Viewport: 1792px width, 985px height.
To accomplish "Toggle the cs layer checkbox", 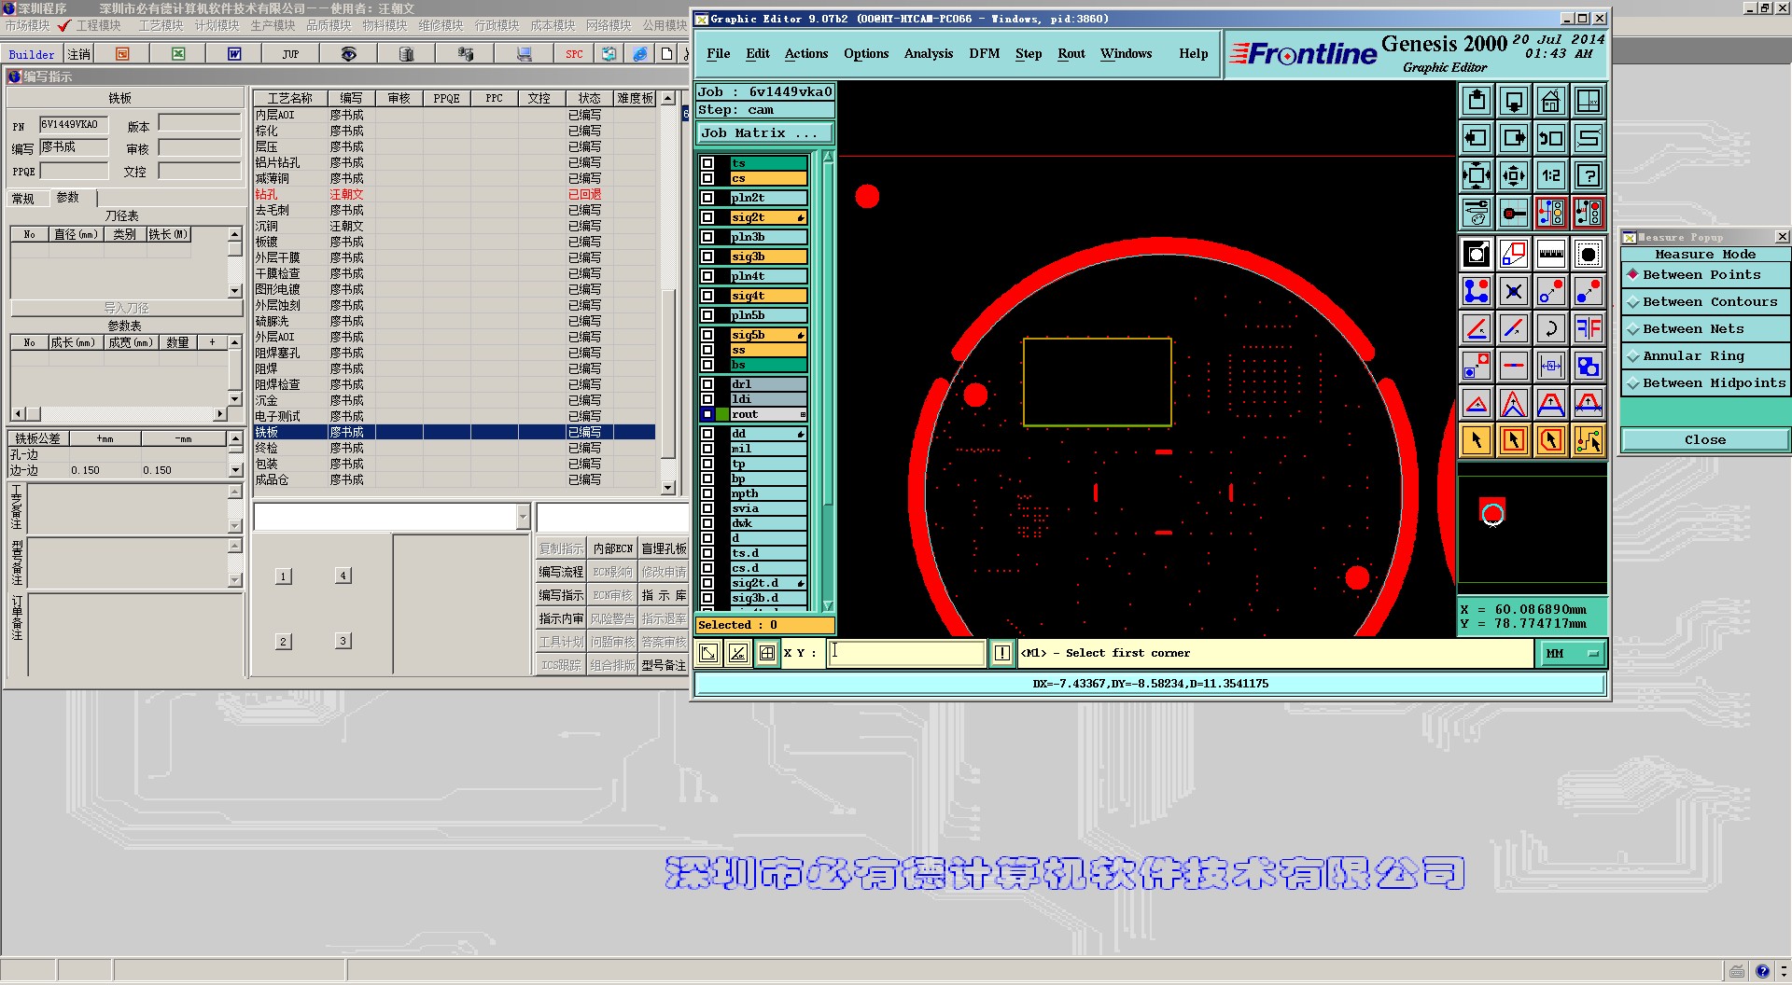I will coord(707,178).
